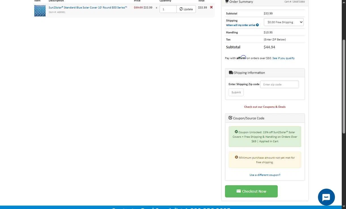Click the Shipping Information header
Image resolution: width=346 pixels, height=209 pixels.
(x=265, y=73)
